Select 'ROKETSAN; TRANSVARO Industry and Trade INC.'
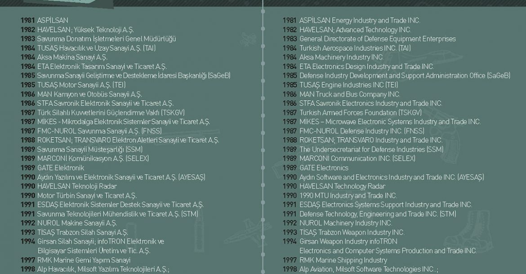 pyautogui.click(x=371, y=140)
